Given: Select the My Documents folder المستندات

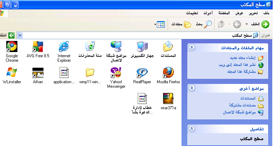Looking at the screenshot, I should point(168,46).
